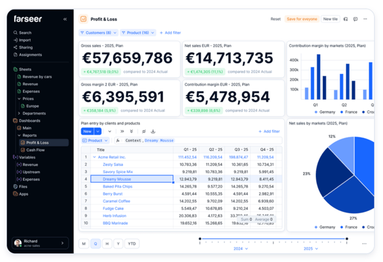The width and height of the screenshot is (383, 262).
Task: Click the timeline range start handle
Action: (200, 238)
